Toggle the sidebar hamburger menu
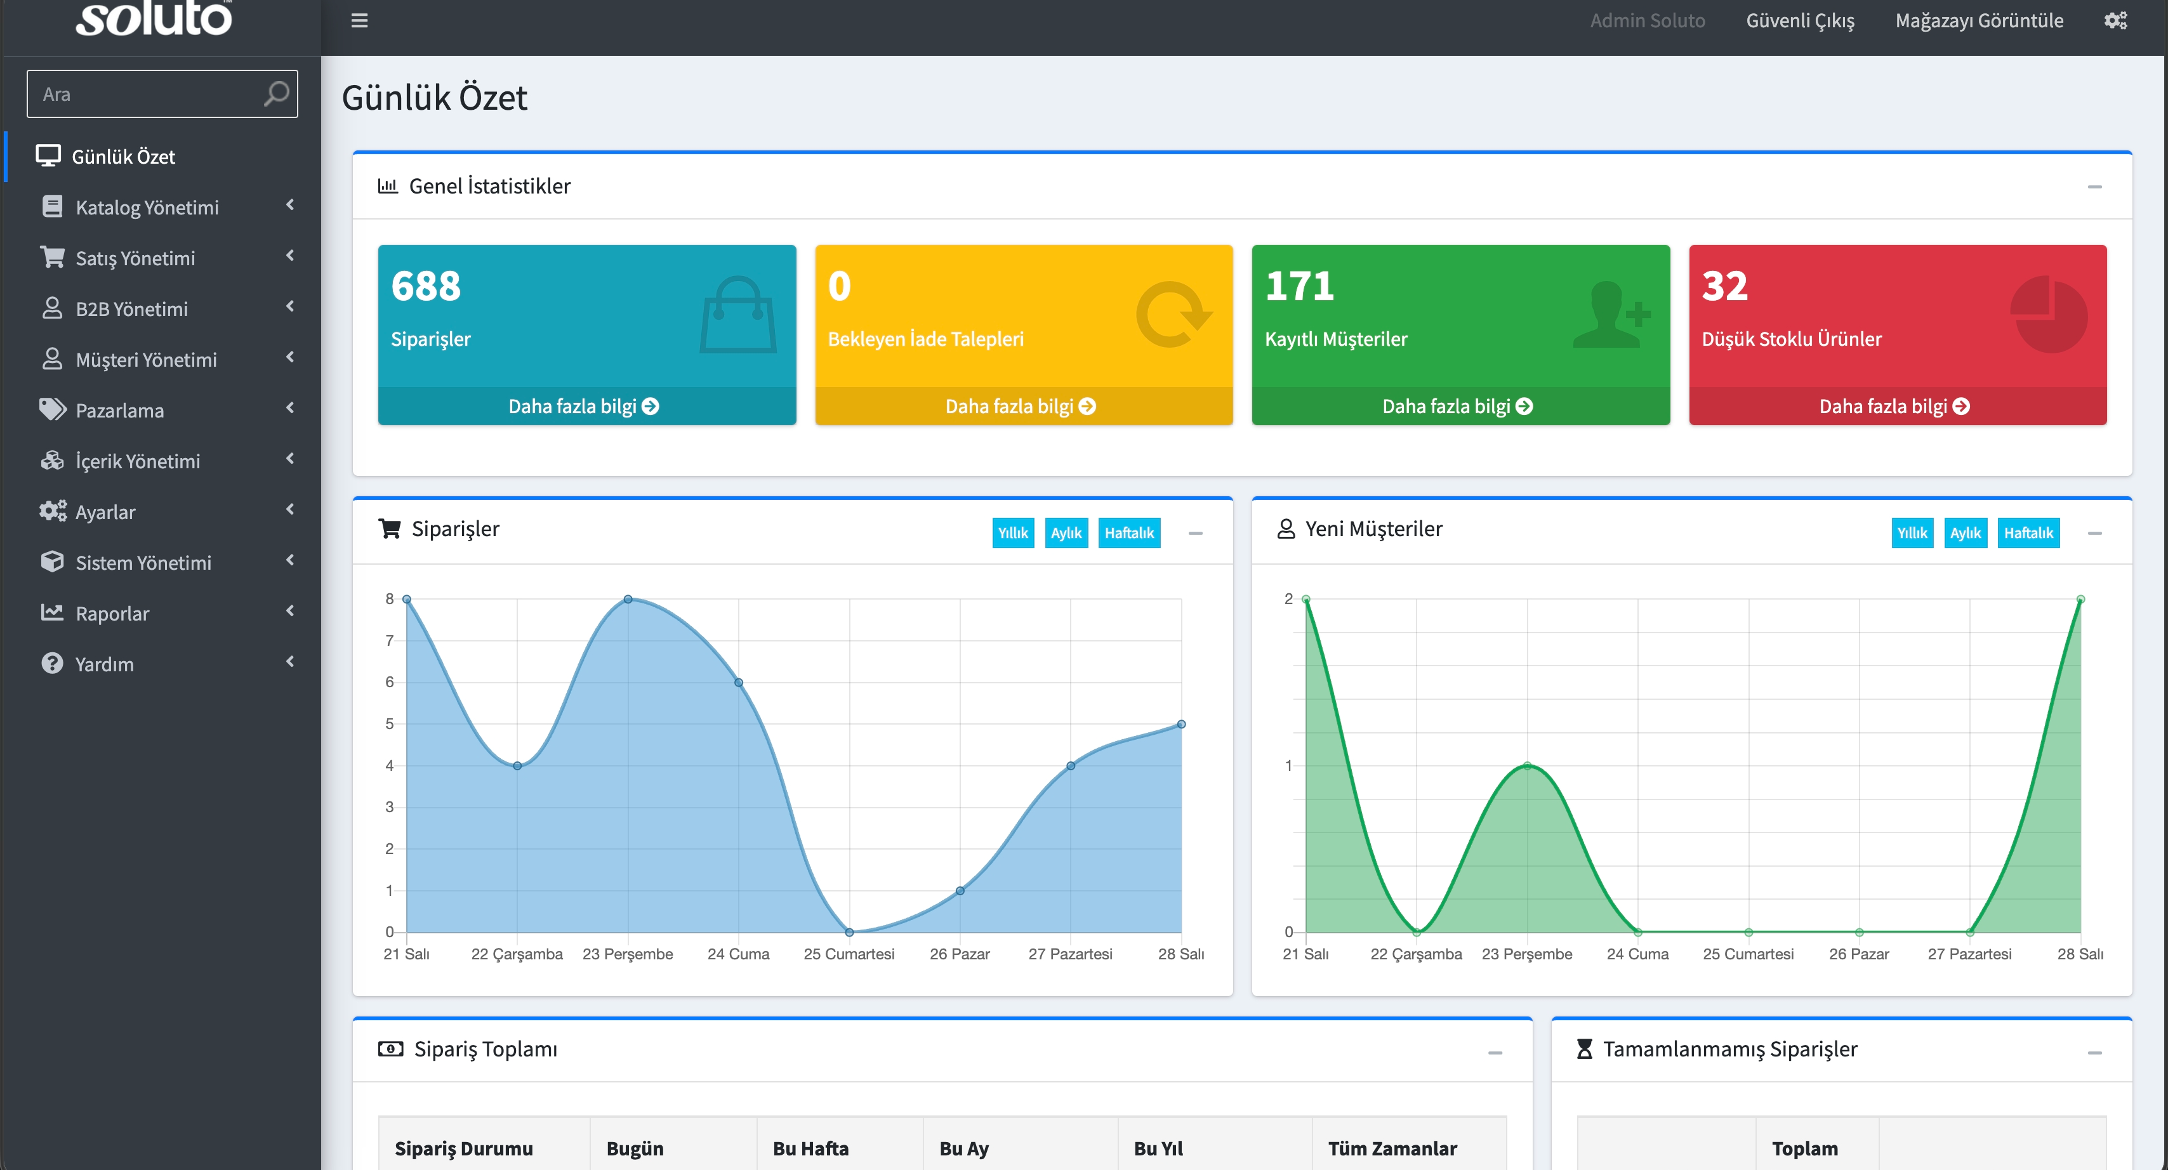 click(359, 21)
